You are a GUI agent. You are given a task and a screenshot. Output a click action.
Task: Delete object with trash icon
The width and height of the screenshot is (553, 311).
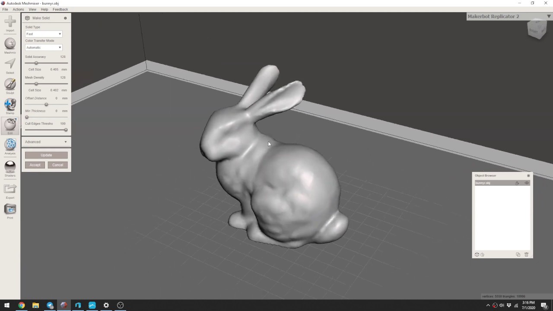pos(526,254)
